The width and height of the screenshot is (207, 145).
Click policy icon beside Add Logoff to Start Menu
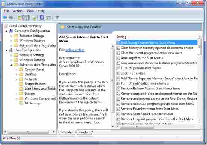coord(118,58)
